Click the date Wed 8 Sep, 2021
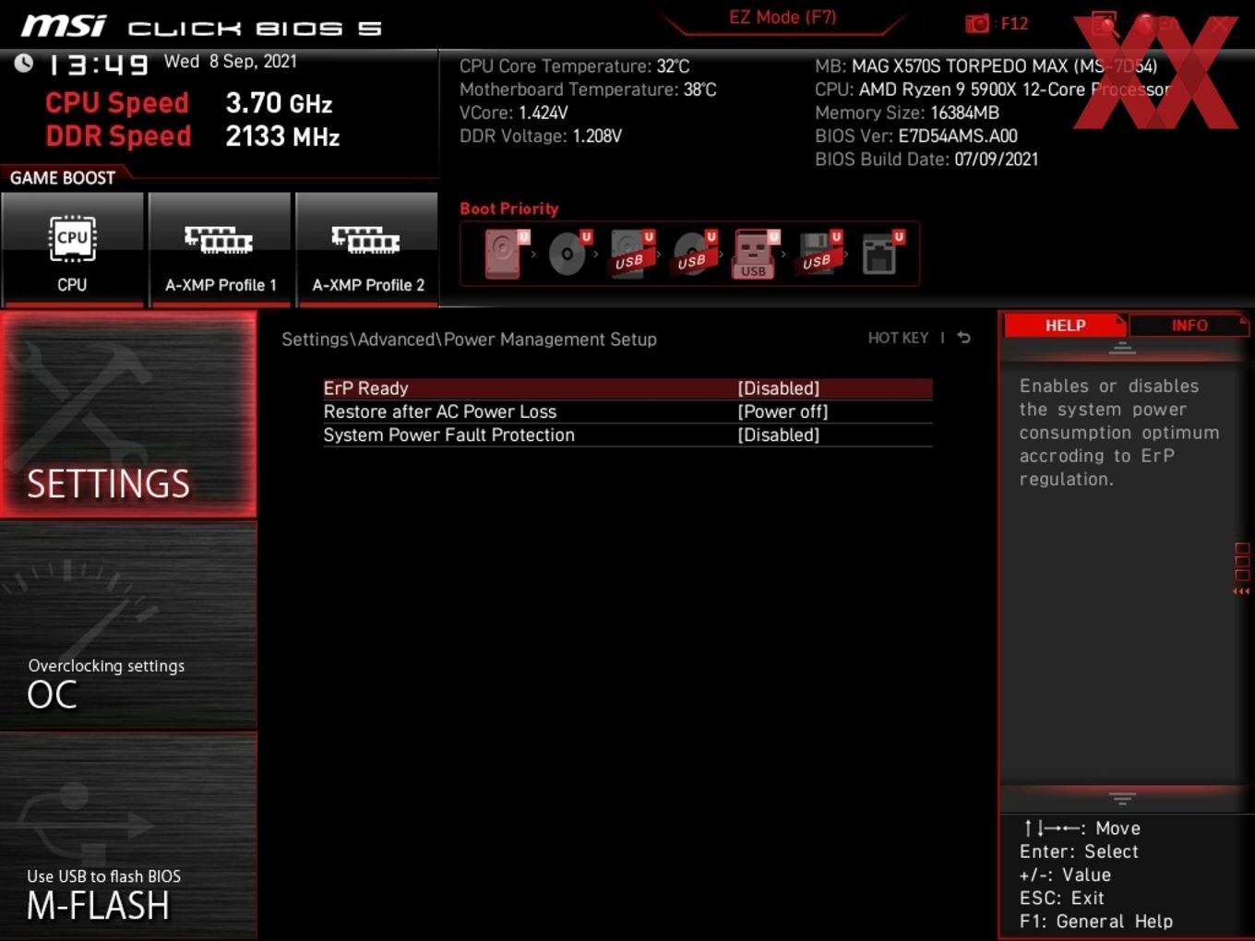The height and width of the screenshot is (941, 1255). pos(231,62)
